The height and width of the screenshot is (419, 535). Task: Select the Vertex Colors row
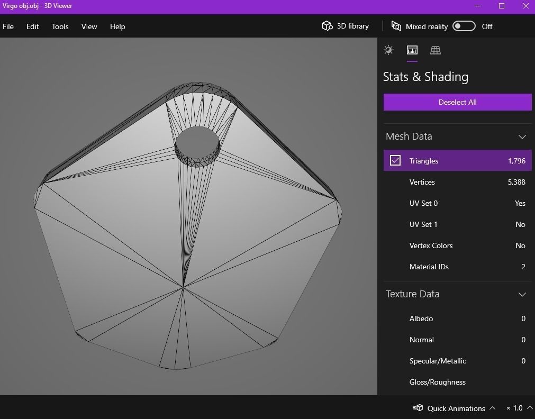point(457,245)
